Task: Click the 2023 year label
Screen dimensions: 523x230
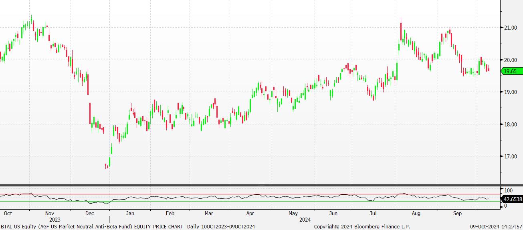Action: [x=55, y=220]
